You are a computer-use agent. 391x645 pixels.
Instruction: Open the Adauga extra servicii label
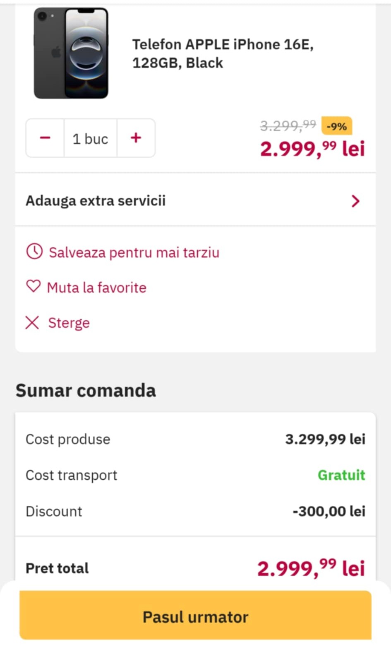(96, 201)
